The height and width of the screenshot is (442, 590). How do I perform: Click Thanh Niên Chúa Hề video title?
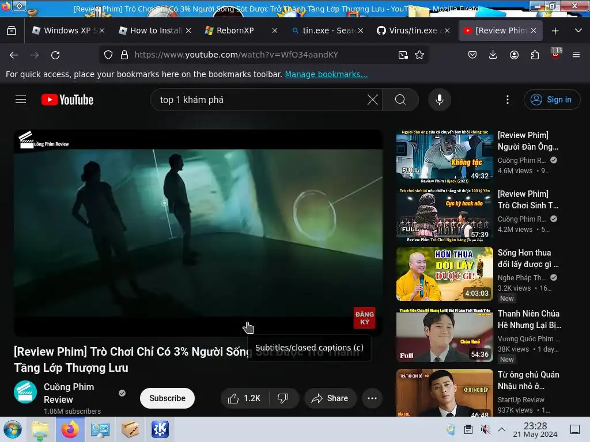pyautogui.click(x=530, y=319)
